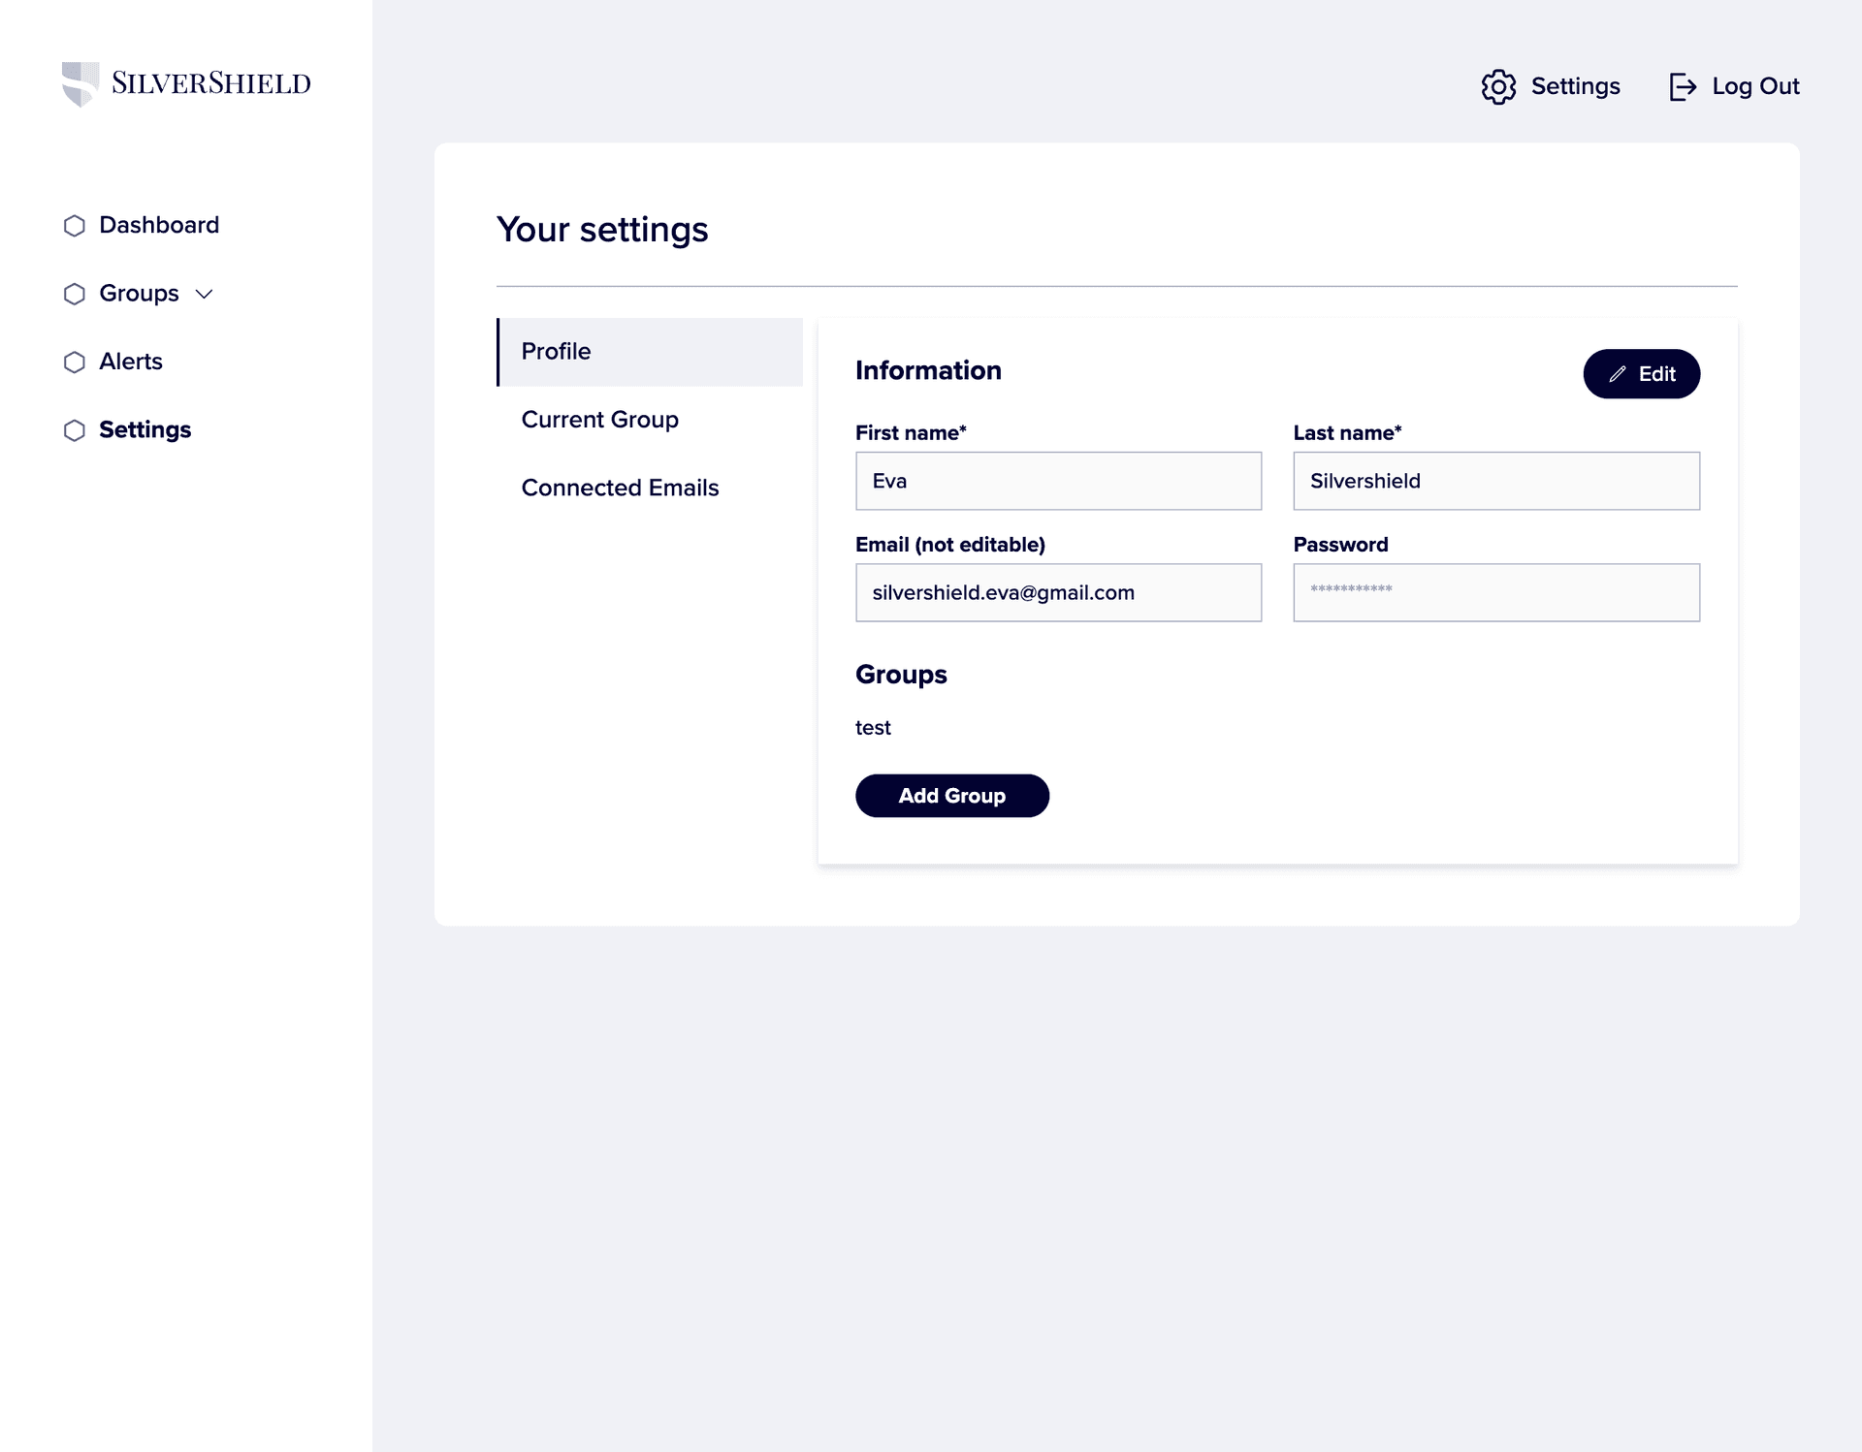This screenshot has width=1862, height=1452.
Task: Click the Log Out arrow icon
Action: (1683, 86)
